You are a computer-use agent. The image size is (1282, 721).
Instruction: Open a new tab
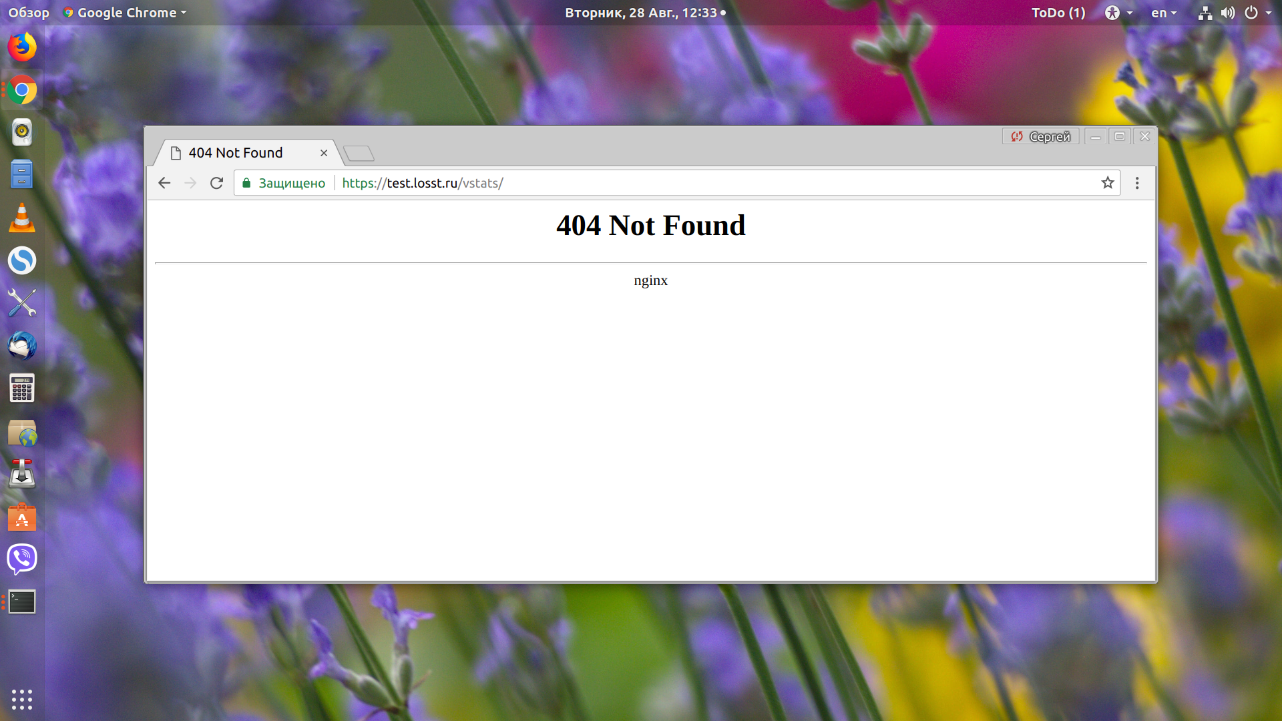tap(359, 154)
